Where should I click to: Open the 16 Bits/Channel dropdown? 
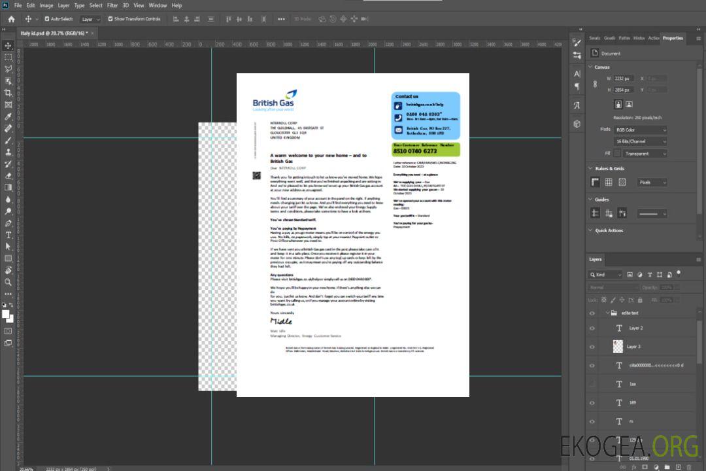pyautogui.click(x=640, y=141)
